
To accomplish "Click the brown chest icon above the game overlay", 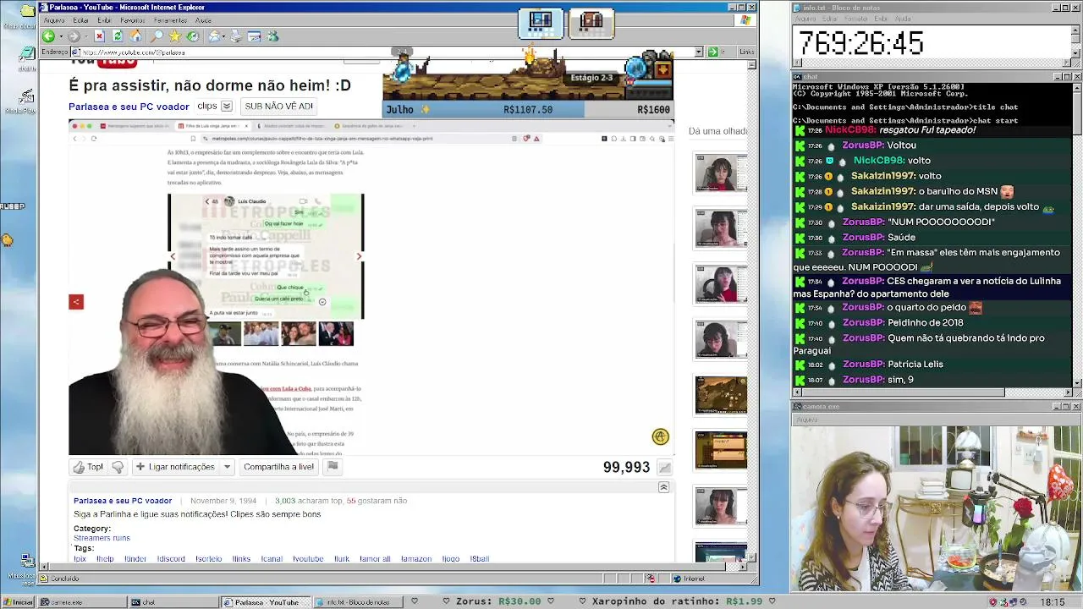I will click(591, 22).
